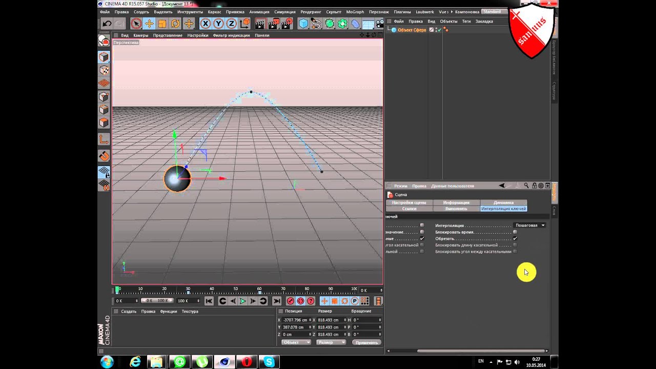This screenshot has height=369, width=656.
Task: Open the spline pen tool icon
Action: pos(316,24)
